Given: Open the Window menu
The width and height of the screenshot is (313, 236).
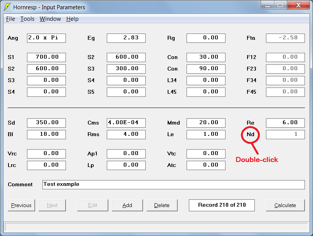Looking at the screenshot, I should coord(50,19).
